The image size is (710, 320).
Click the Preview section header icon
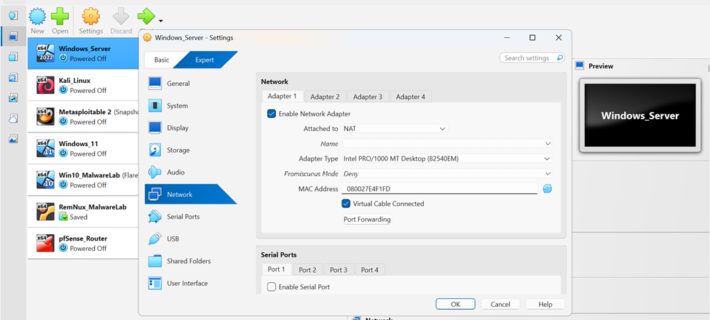coord(579,66)
